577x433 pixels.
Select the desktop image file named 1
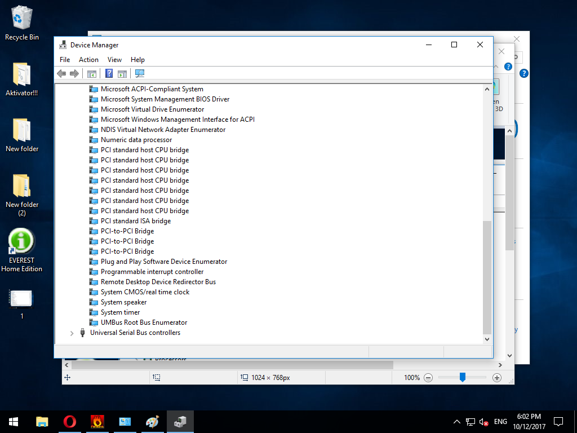(21, 304)
